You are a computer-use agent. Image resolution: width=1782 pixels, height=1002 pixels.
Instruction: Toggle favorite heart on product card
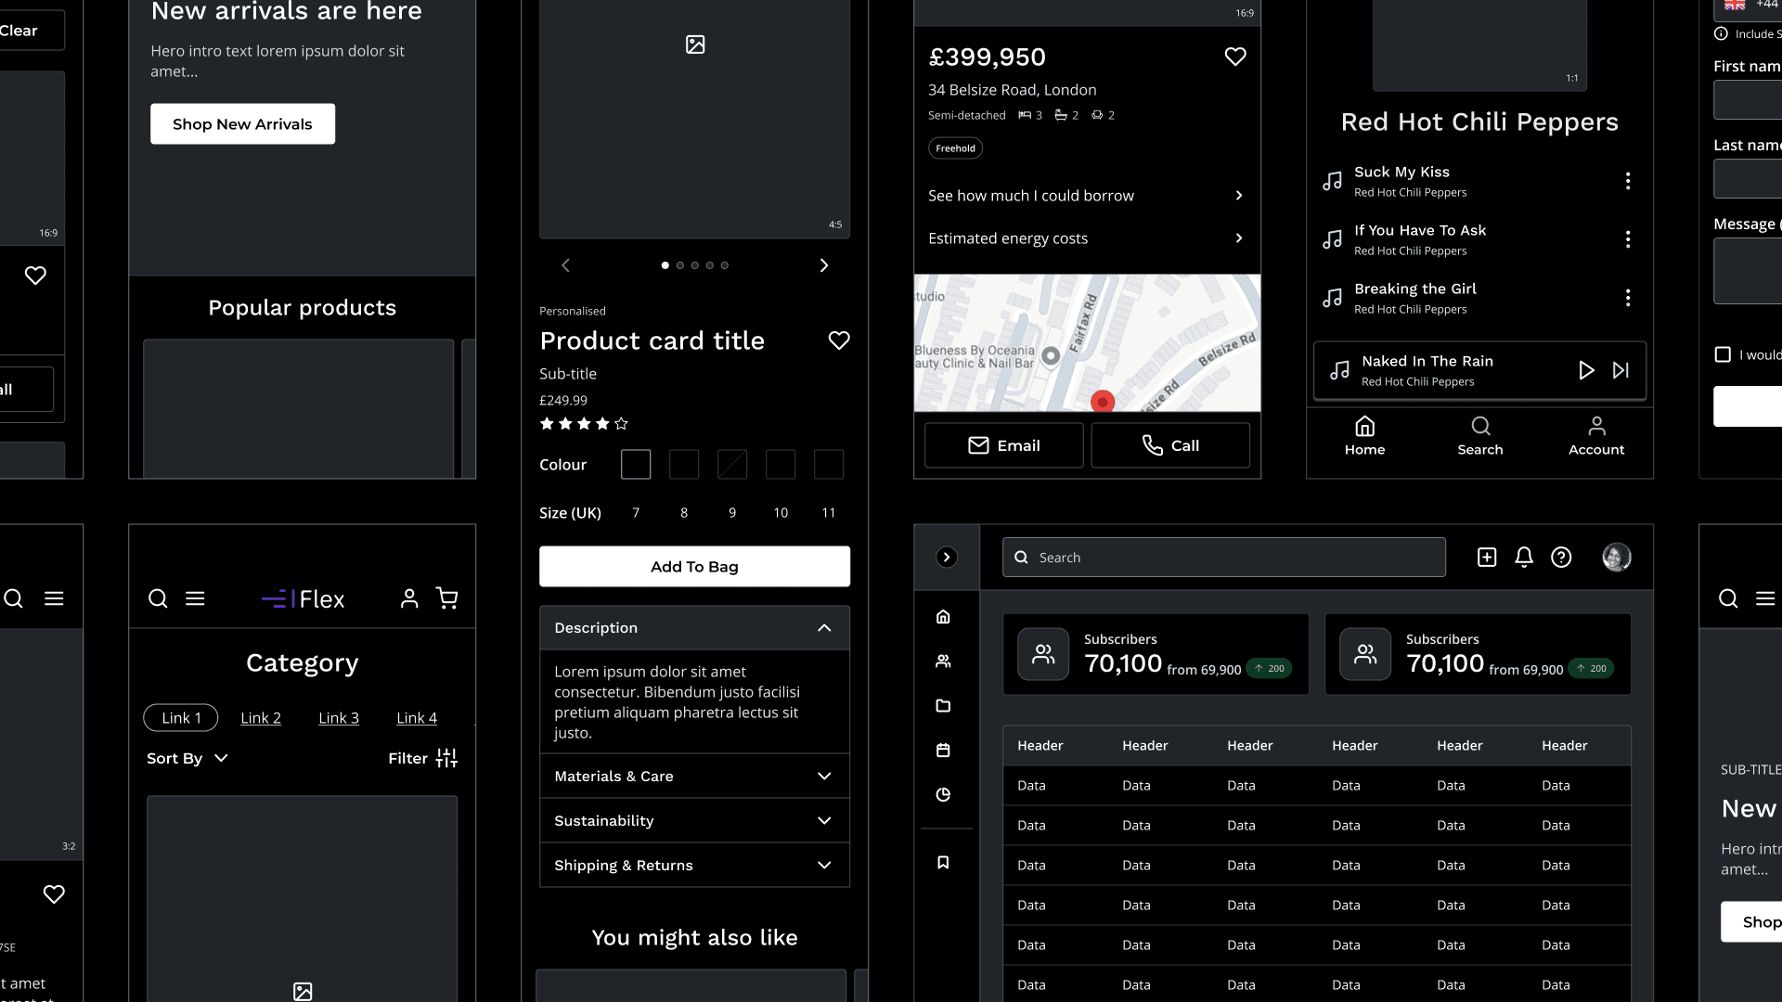click(x=838, y=339)
